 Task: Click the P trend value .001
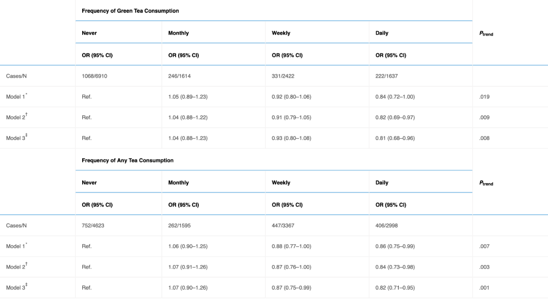pyautogui.click(x=484, y=288)
